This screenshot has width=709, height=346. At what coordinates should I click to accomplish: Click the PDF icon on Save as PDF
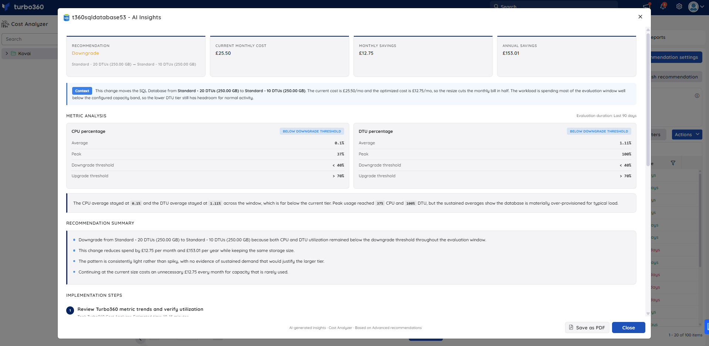click(x=571, y=327)
